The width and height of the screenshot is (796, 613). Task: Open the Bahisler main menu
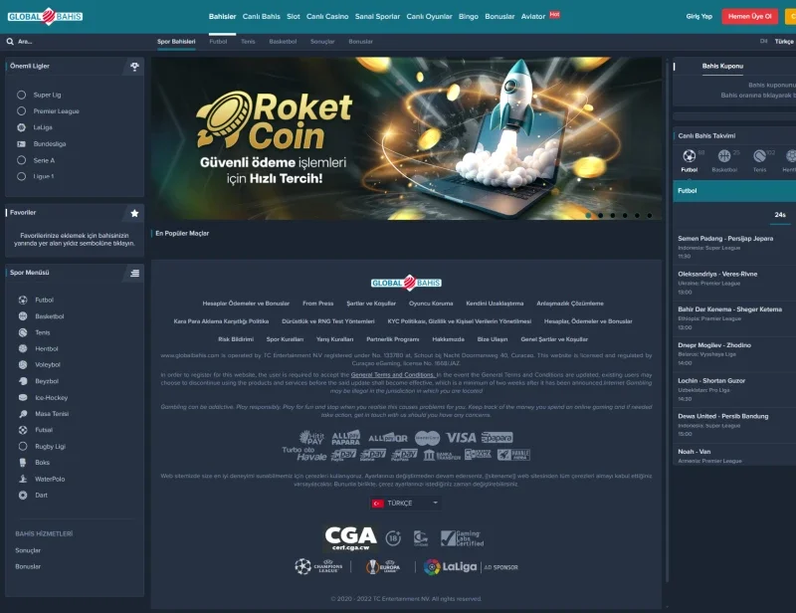click(x=222, y=16)
